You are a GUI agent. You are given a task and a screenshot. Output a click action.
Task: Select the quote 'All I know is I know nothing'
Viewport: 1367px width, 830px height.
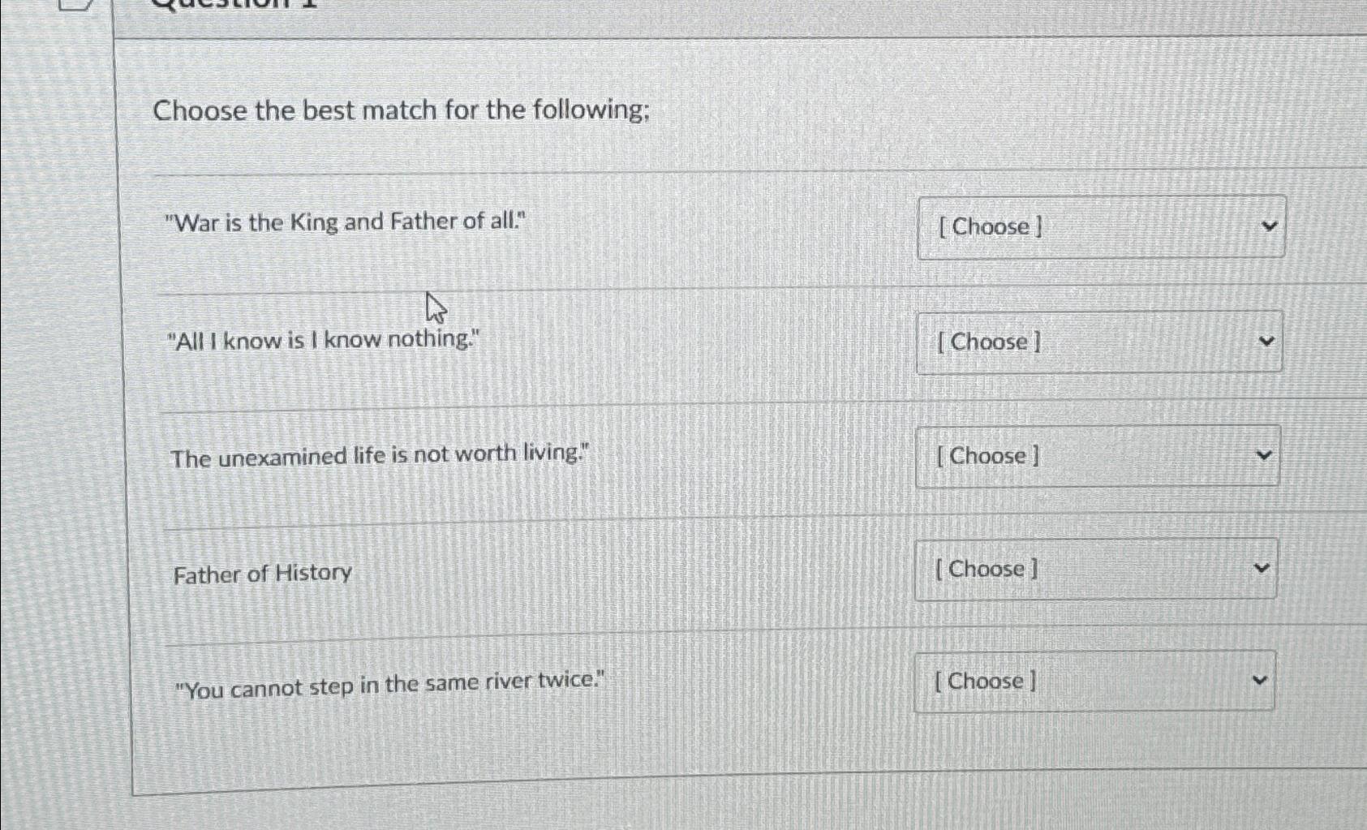323,340
